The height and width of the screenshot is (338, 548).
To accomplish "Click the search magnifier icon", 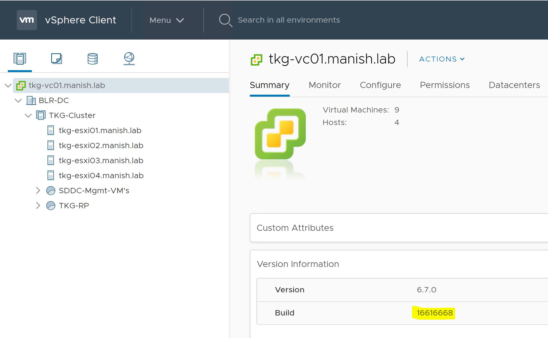I will [225, 20].
